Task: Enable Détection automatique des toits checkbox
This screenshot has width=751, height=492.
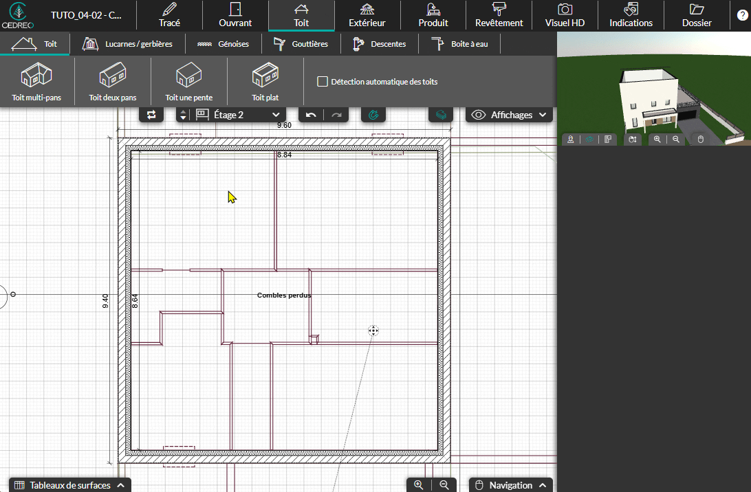Action: 322,82
